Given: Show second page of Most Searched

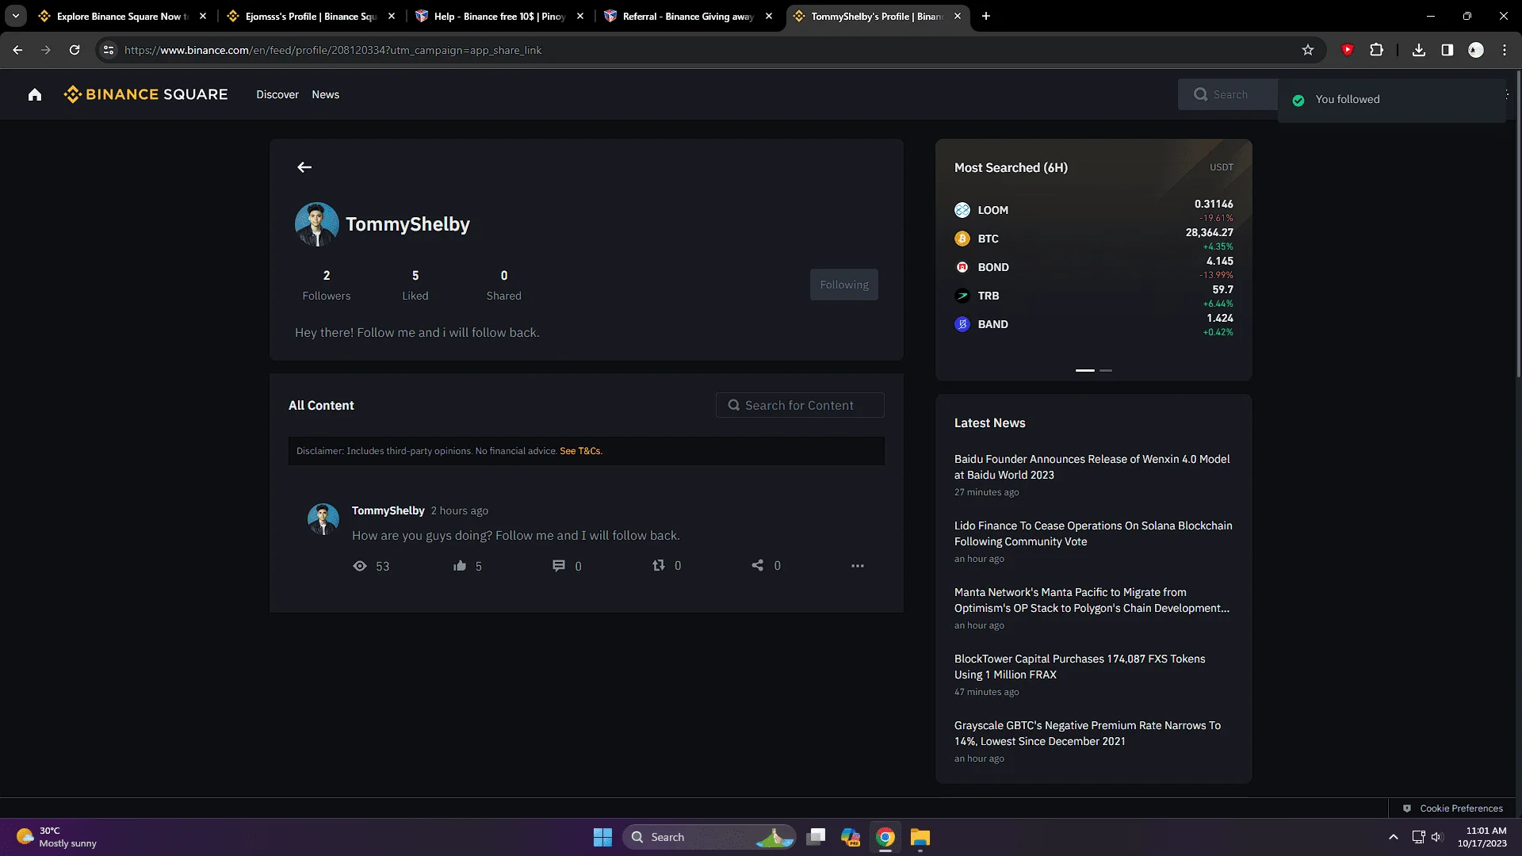Looking at the screenshot, I should 1106,370.
